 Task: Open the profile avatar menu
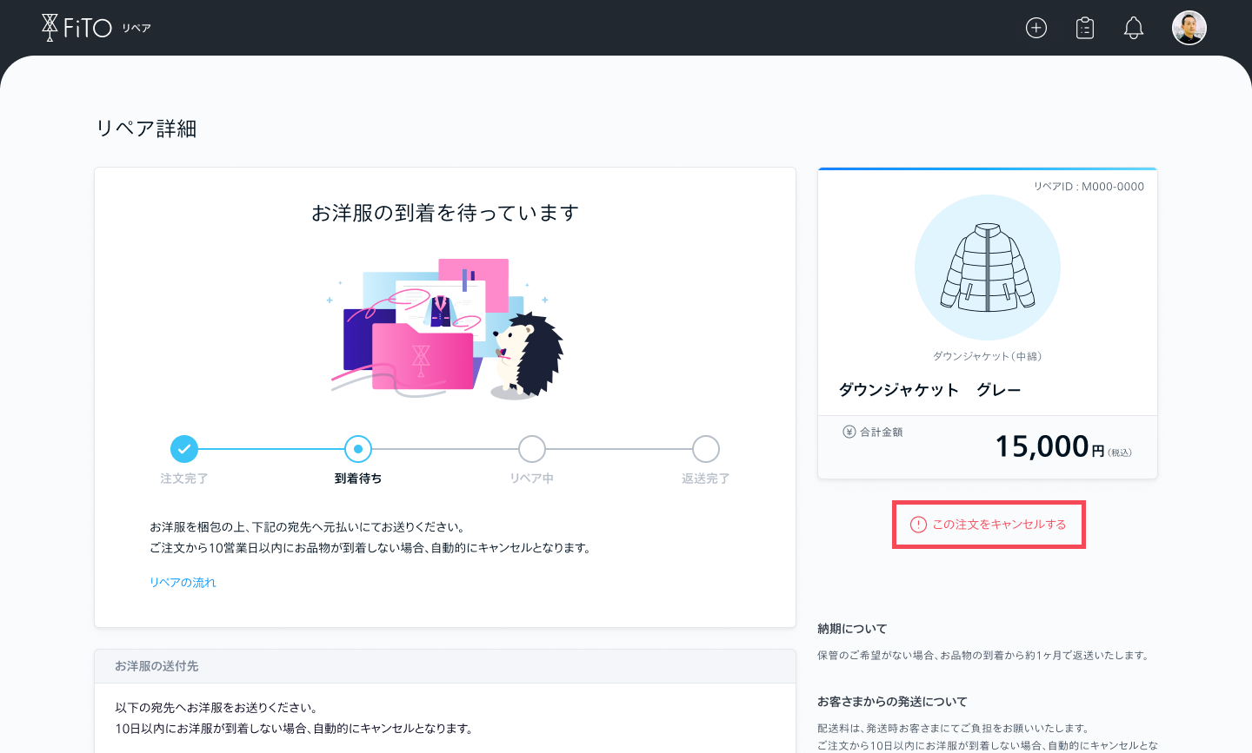tap(1189, 27)
